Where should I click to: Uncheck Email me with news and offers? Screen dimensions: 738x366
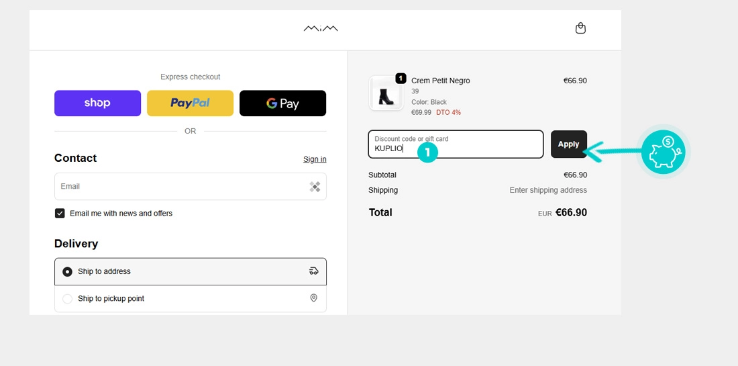click(x=60, y=214)
